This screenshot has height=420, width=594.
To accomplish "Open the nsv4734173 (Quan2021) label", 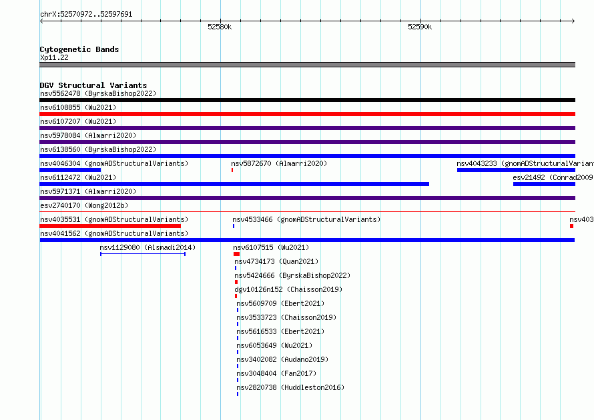I will 276,261.
